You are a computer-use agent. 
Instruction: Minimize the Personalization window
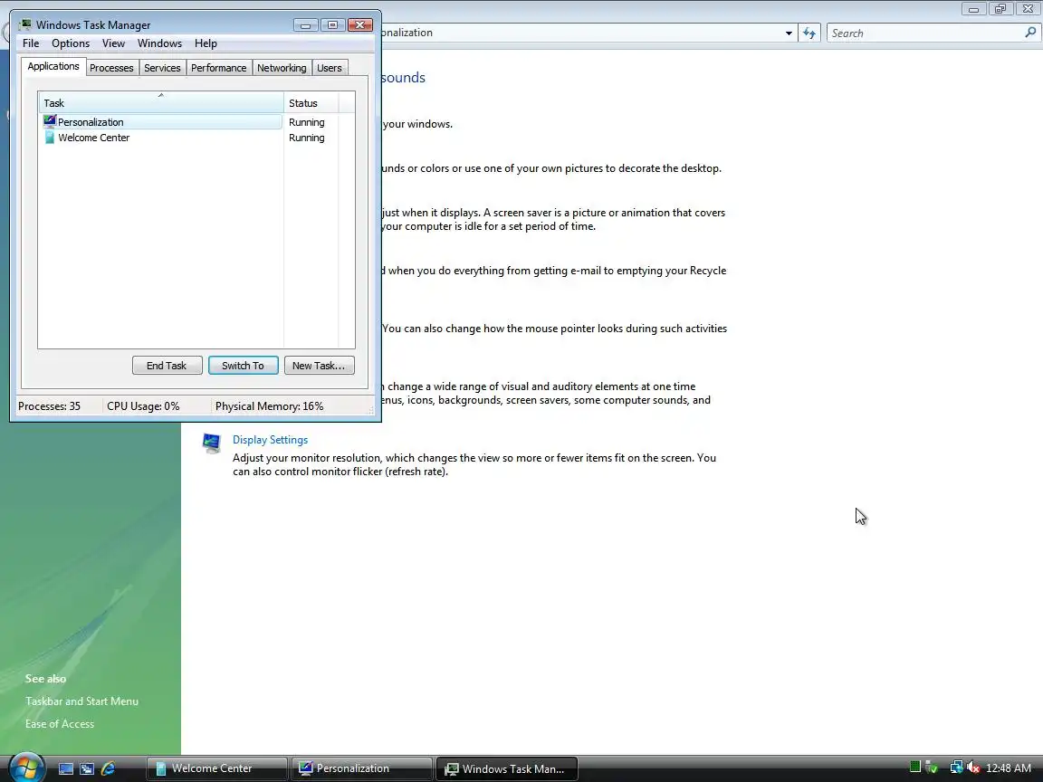[974, 9]
